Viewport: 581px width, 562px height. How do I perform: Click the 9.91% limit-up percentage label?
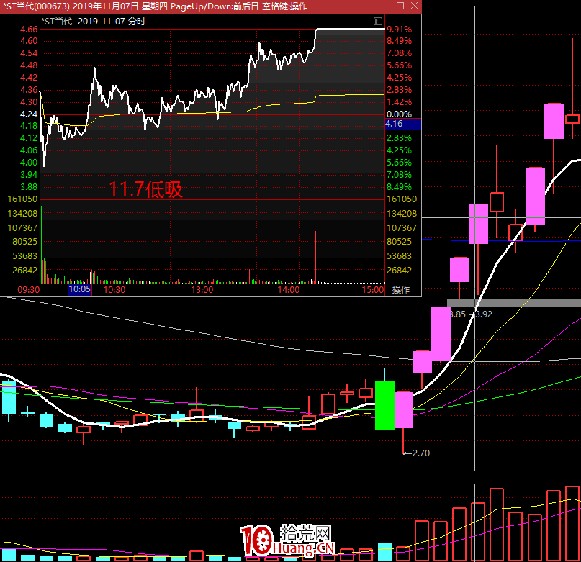400,30
